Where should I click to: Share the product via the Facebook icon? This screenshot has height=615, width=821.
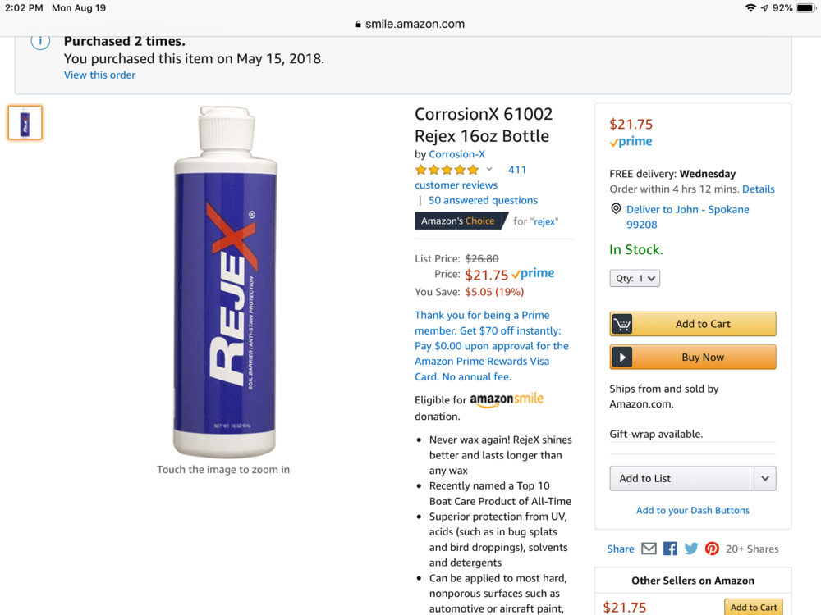point(669,548)
